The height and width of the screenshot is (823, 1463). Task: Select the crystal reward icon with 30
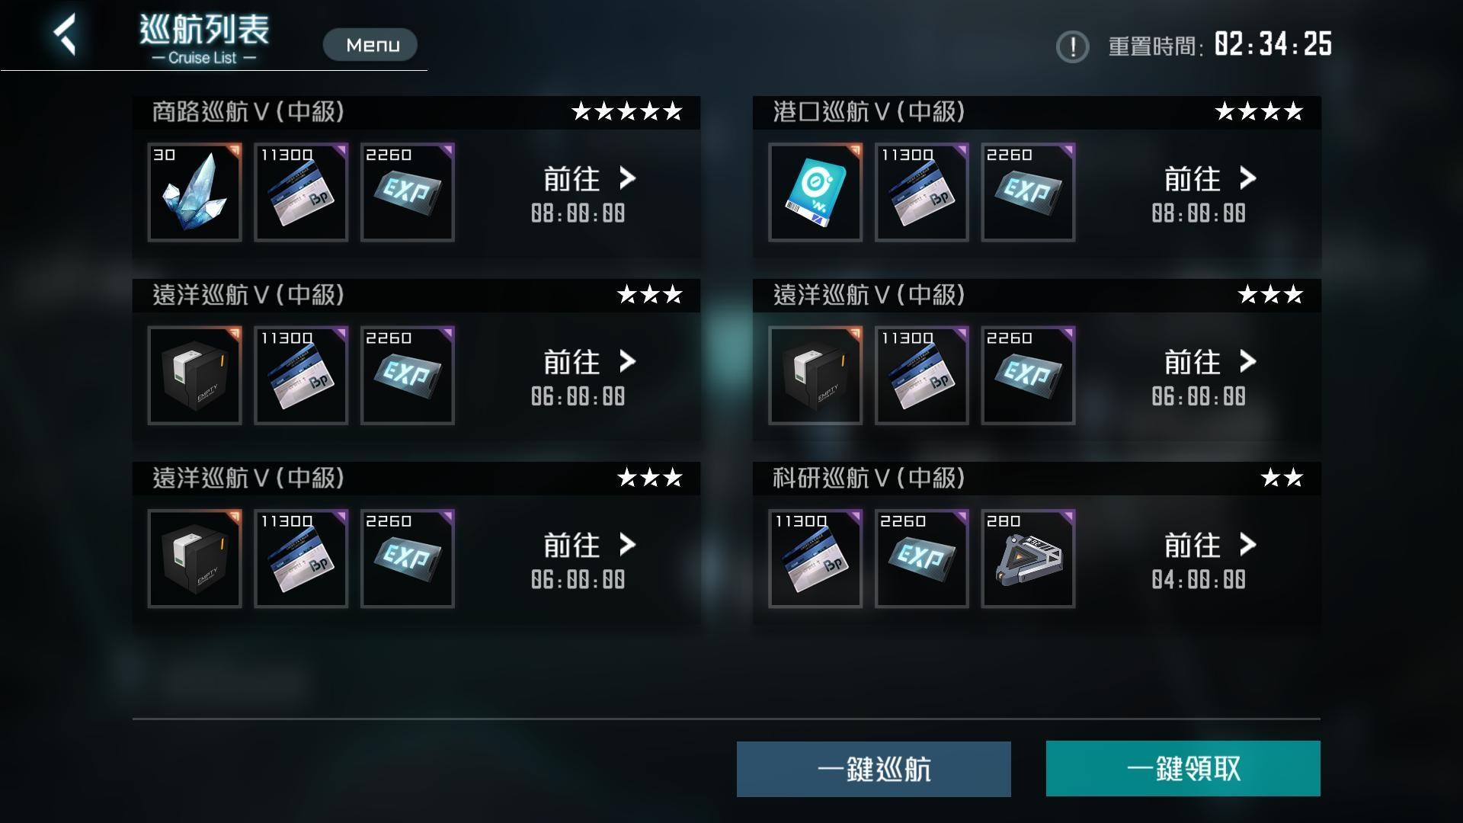pos(194,192)
